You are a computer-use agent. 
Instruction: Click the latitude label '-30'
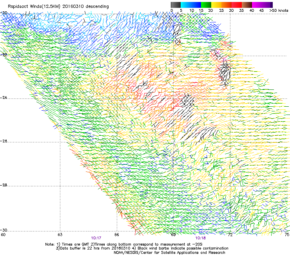[4, 230]
